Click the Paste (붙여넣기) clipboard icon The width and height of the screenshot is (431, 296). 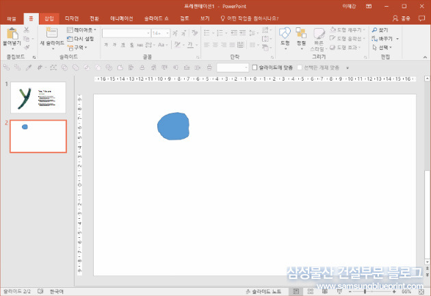pos(12,33)
